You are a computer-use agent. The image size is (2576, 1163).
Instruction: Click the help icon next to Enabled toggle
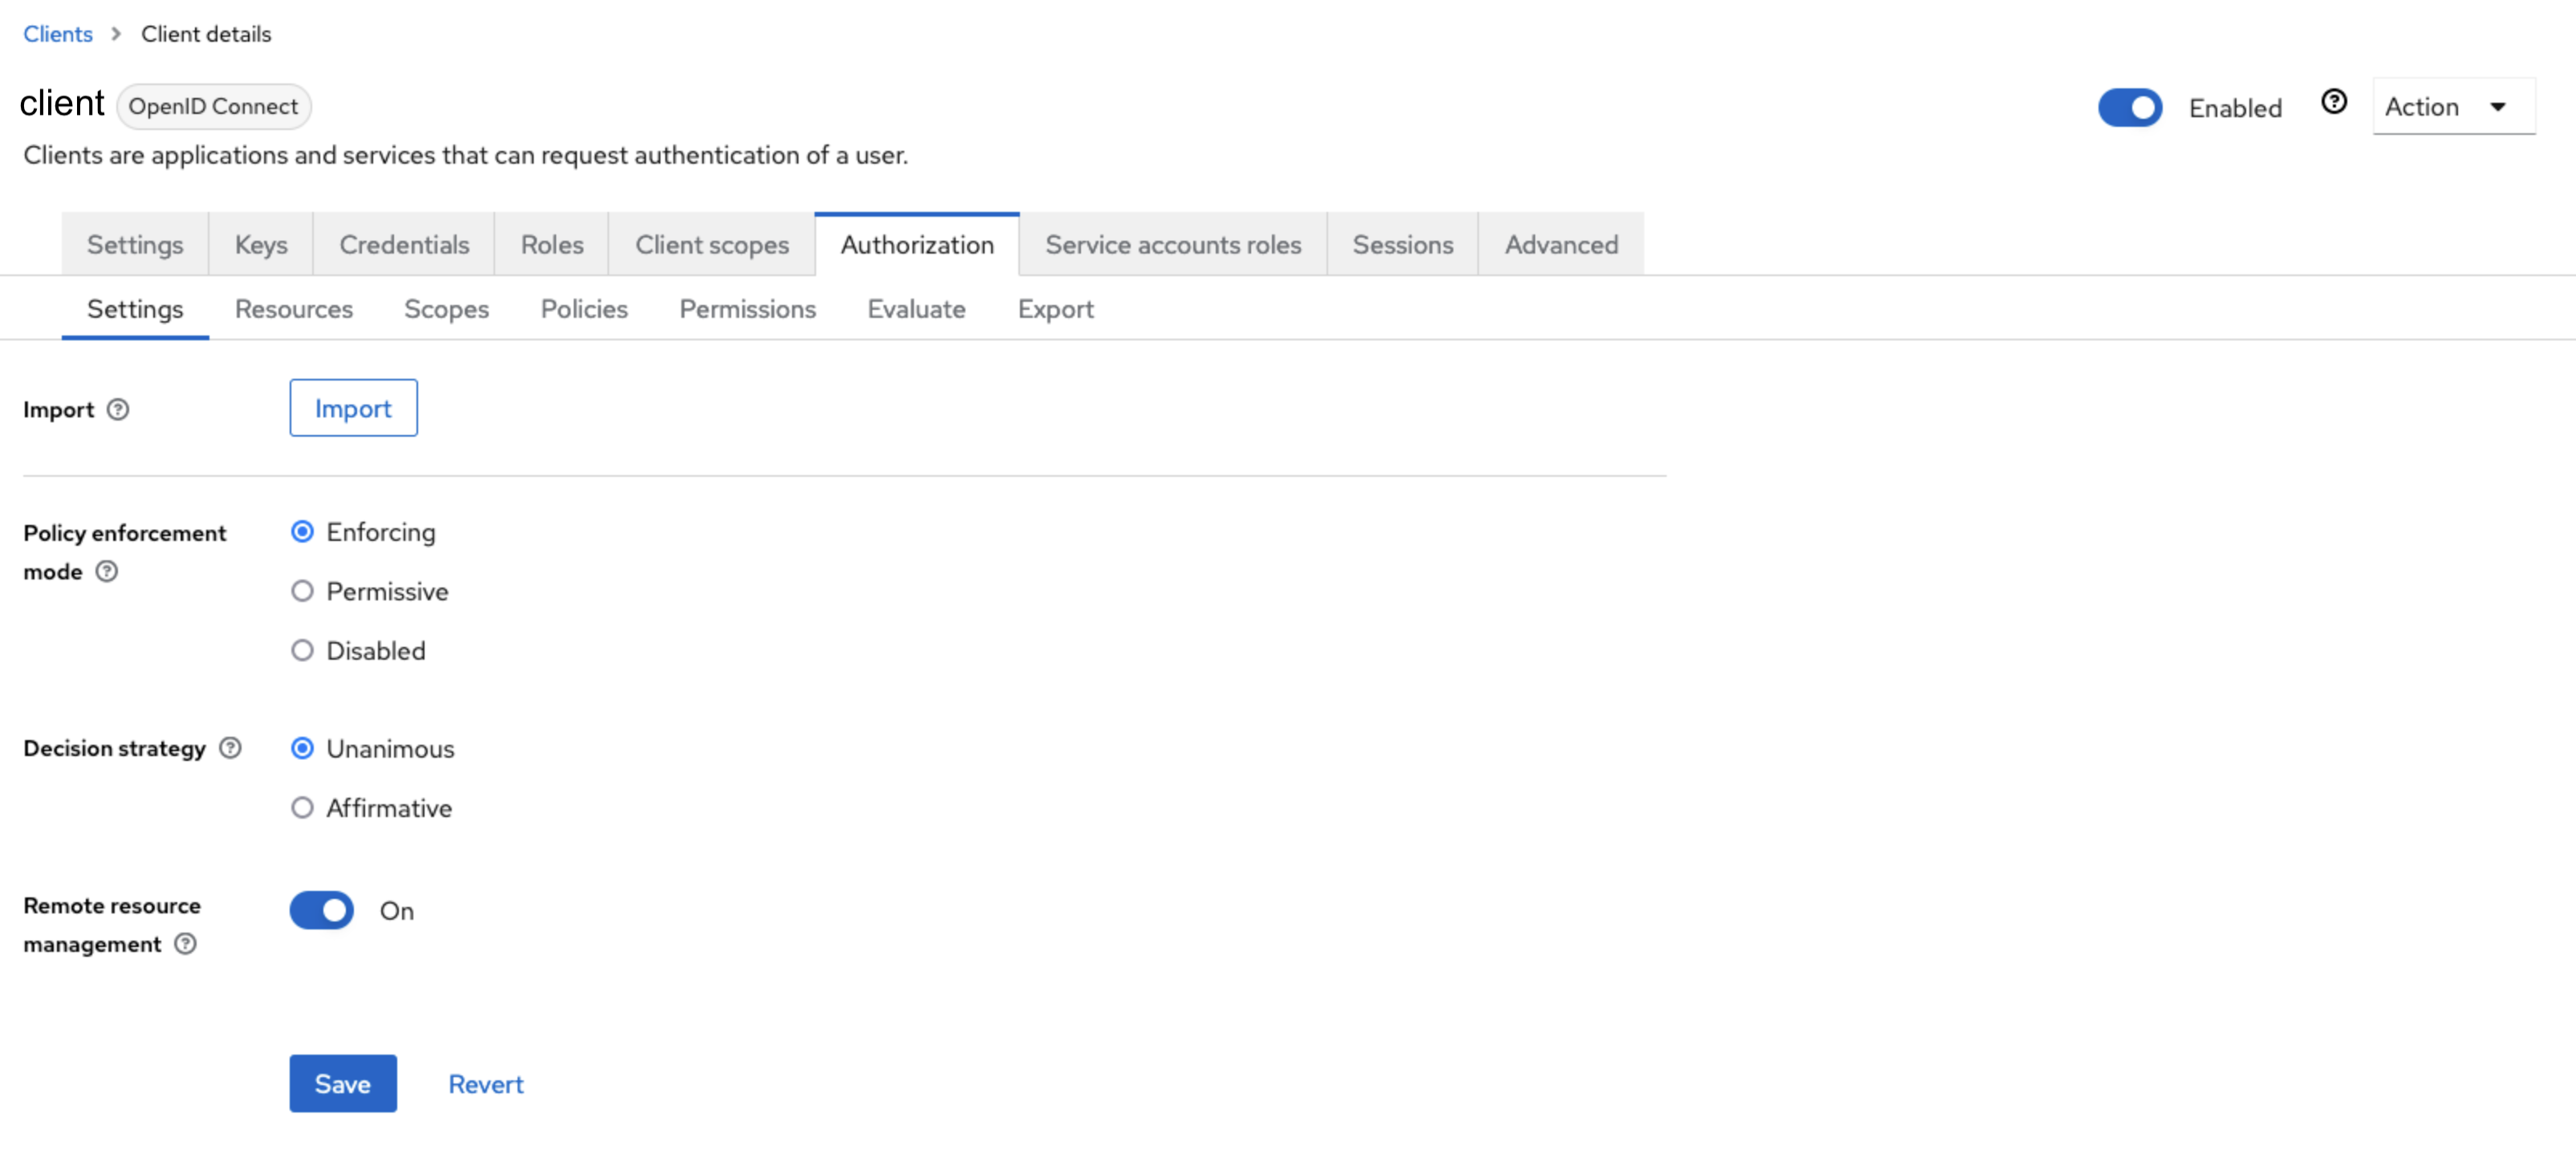point(2334,100)
